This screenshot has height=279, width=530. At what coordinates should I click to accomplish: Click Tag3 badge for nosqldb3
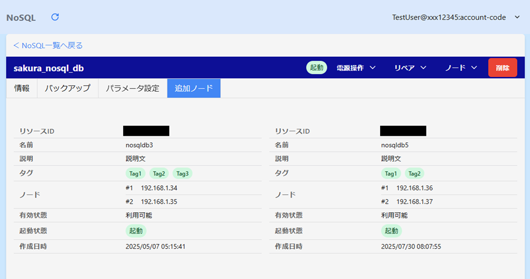tap(183, 174)
